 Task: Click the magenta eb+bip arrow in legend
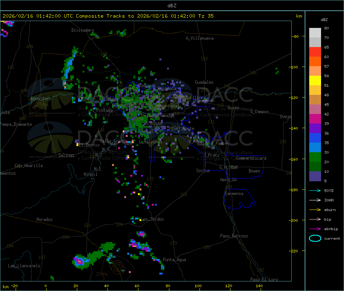pos(315,229)
